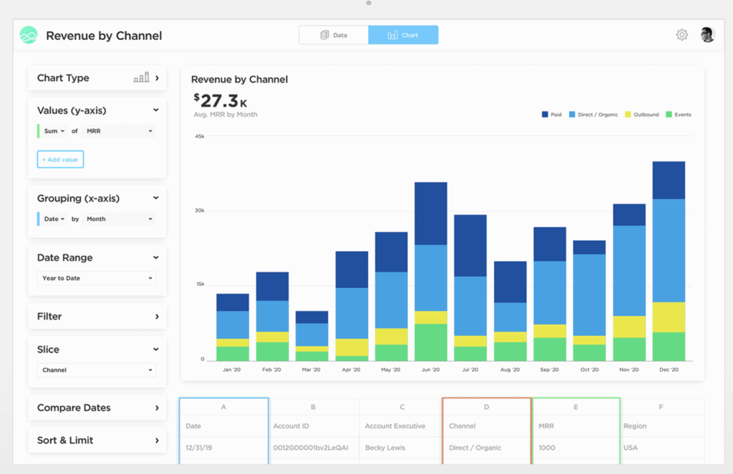
Task: Click the $27.3K average MRR value
Action: 220,100
